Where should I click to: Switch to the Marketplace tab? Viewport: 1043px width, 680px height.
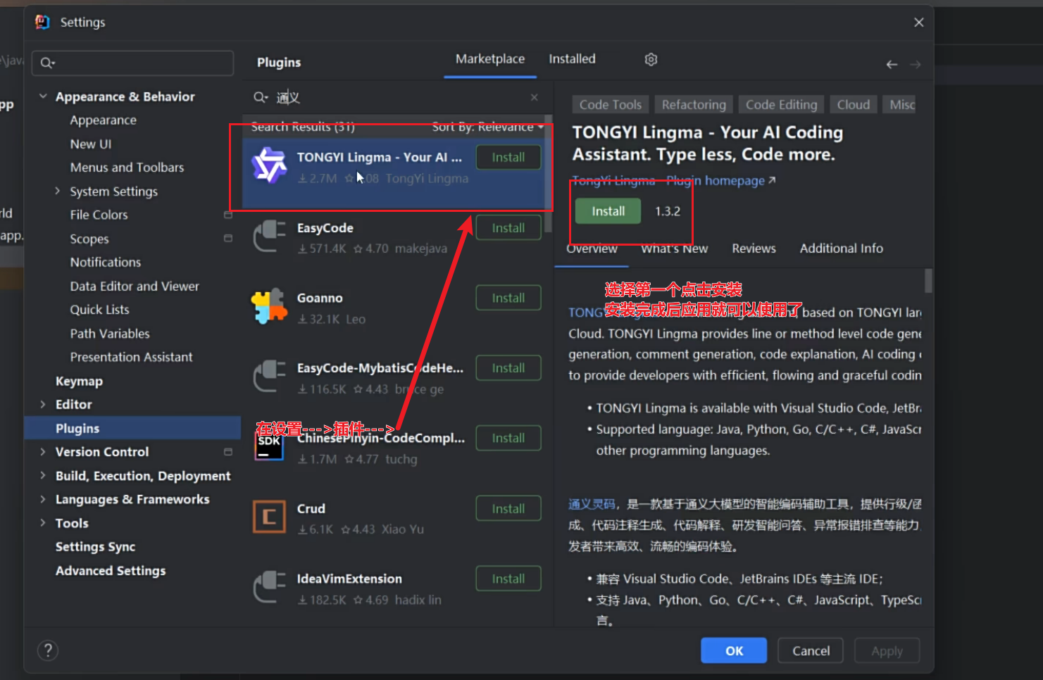(490, 59)
